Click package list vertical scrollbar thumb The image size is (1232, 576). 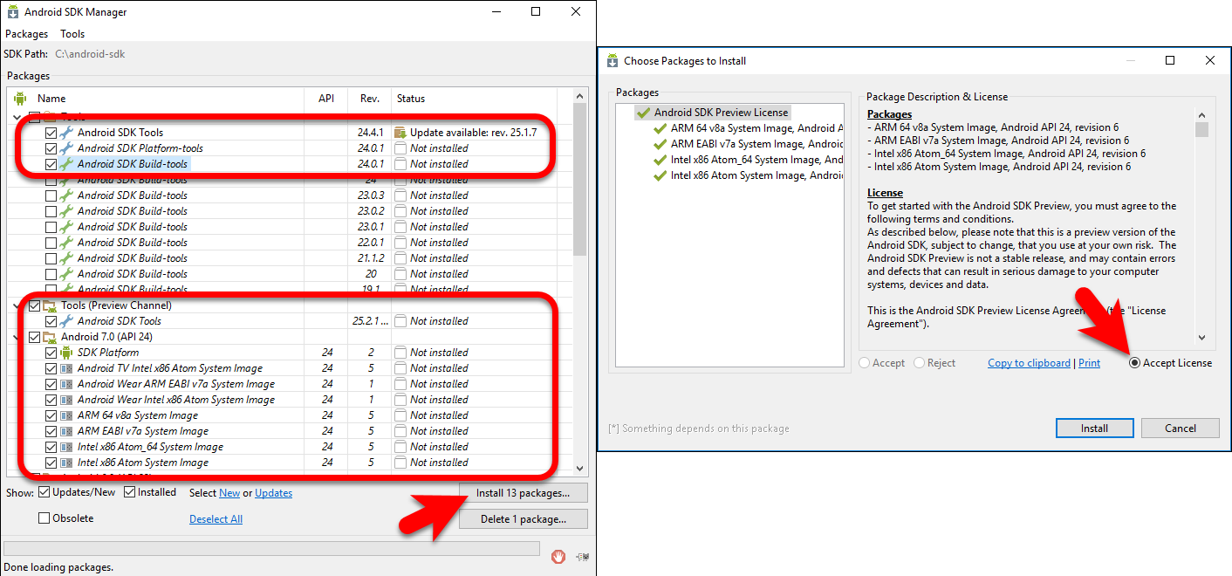pos(580,180)
